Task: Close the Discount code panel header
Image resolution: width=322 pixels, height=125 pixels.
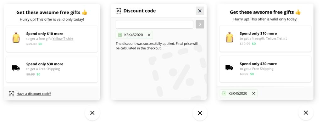Action: point(200,11)
